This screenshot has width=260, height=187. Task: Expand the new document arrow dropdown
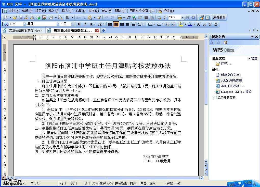(x=10, y=18)
